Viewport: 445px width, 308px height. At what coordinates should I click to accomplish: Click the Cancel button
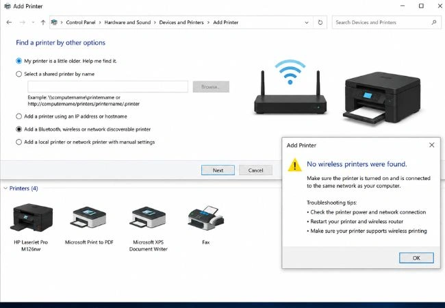[255, 170]
